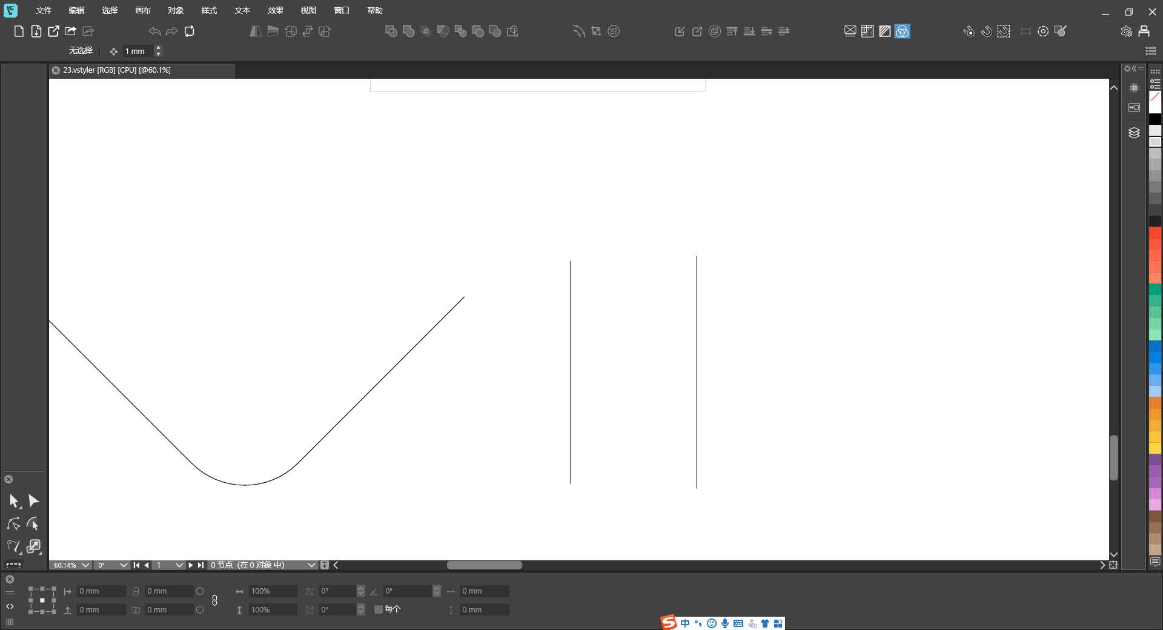Click the export document icon
Image resolution: width=1163 pixels, height=630 pixels.
(54, 31)
